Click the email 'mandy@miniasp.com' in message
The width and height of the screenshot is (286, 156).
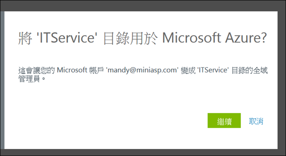pos(143,70)
